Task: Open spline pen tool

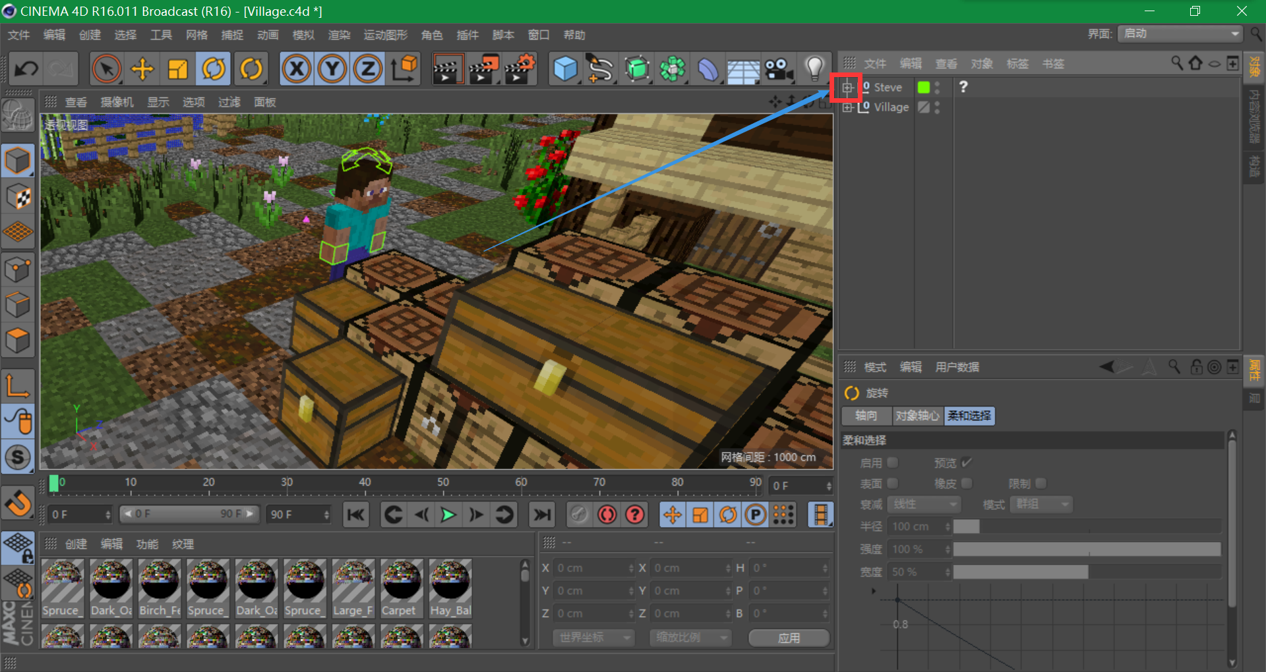Action: [601, 69]
